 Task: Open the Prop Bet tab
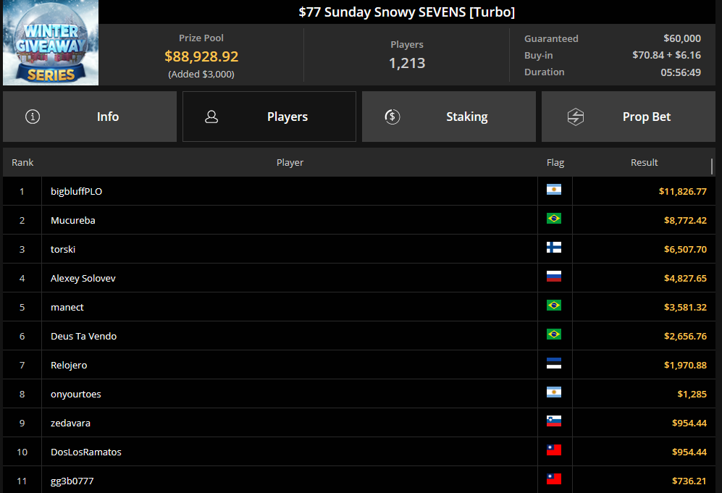point(628,116)
